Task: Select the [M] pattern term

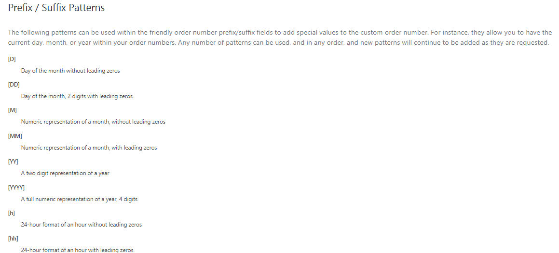Action: [13, 110]
